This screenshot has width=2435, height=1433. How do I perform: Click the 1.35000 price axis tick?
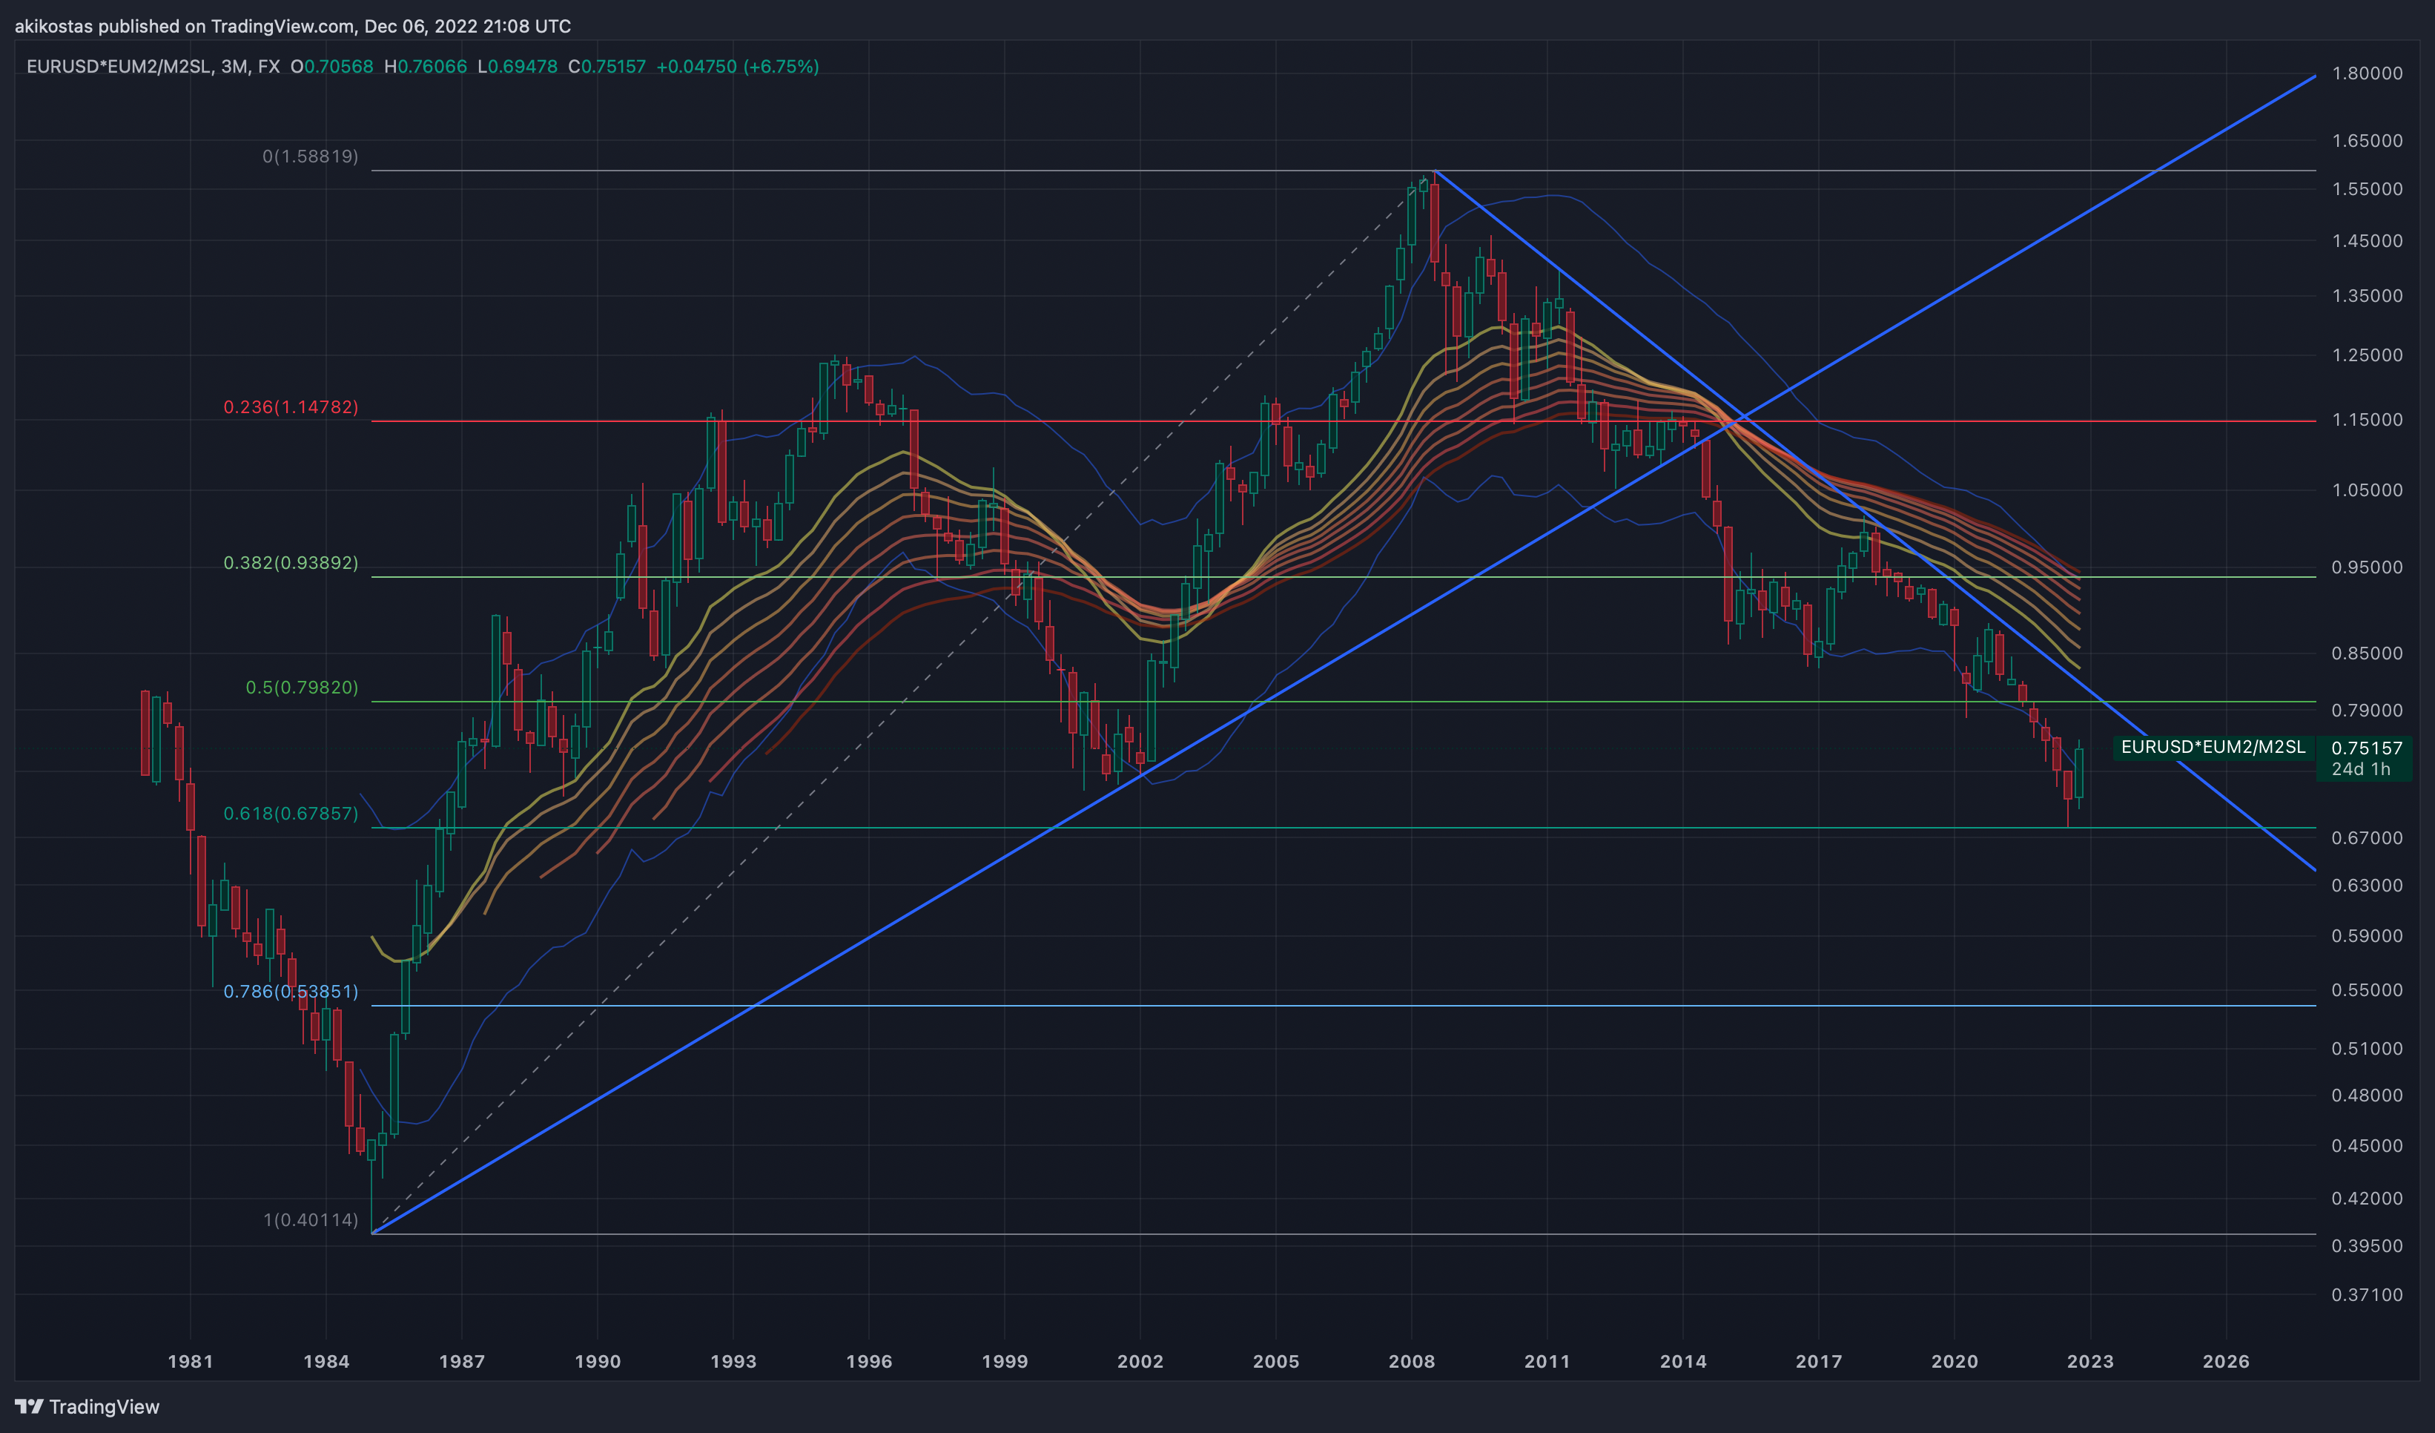click(x=2366, y=296)
